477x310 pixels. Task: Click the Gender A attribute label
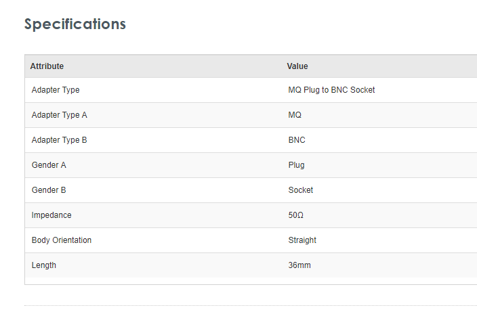(x=49, y=165)
